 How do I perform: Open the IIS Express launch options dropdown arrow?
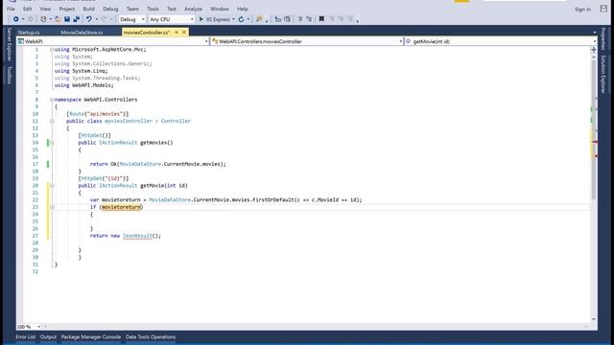(233, 19)
